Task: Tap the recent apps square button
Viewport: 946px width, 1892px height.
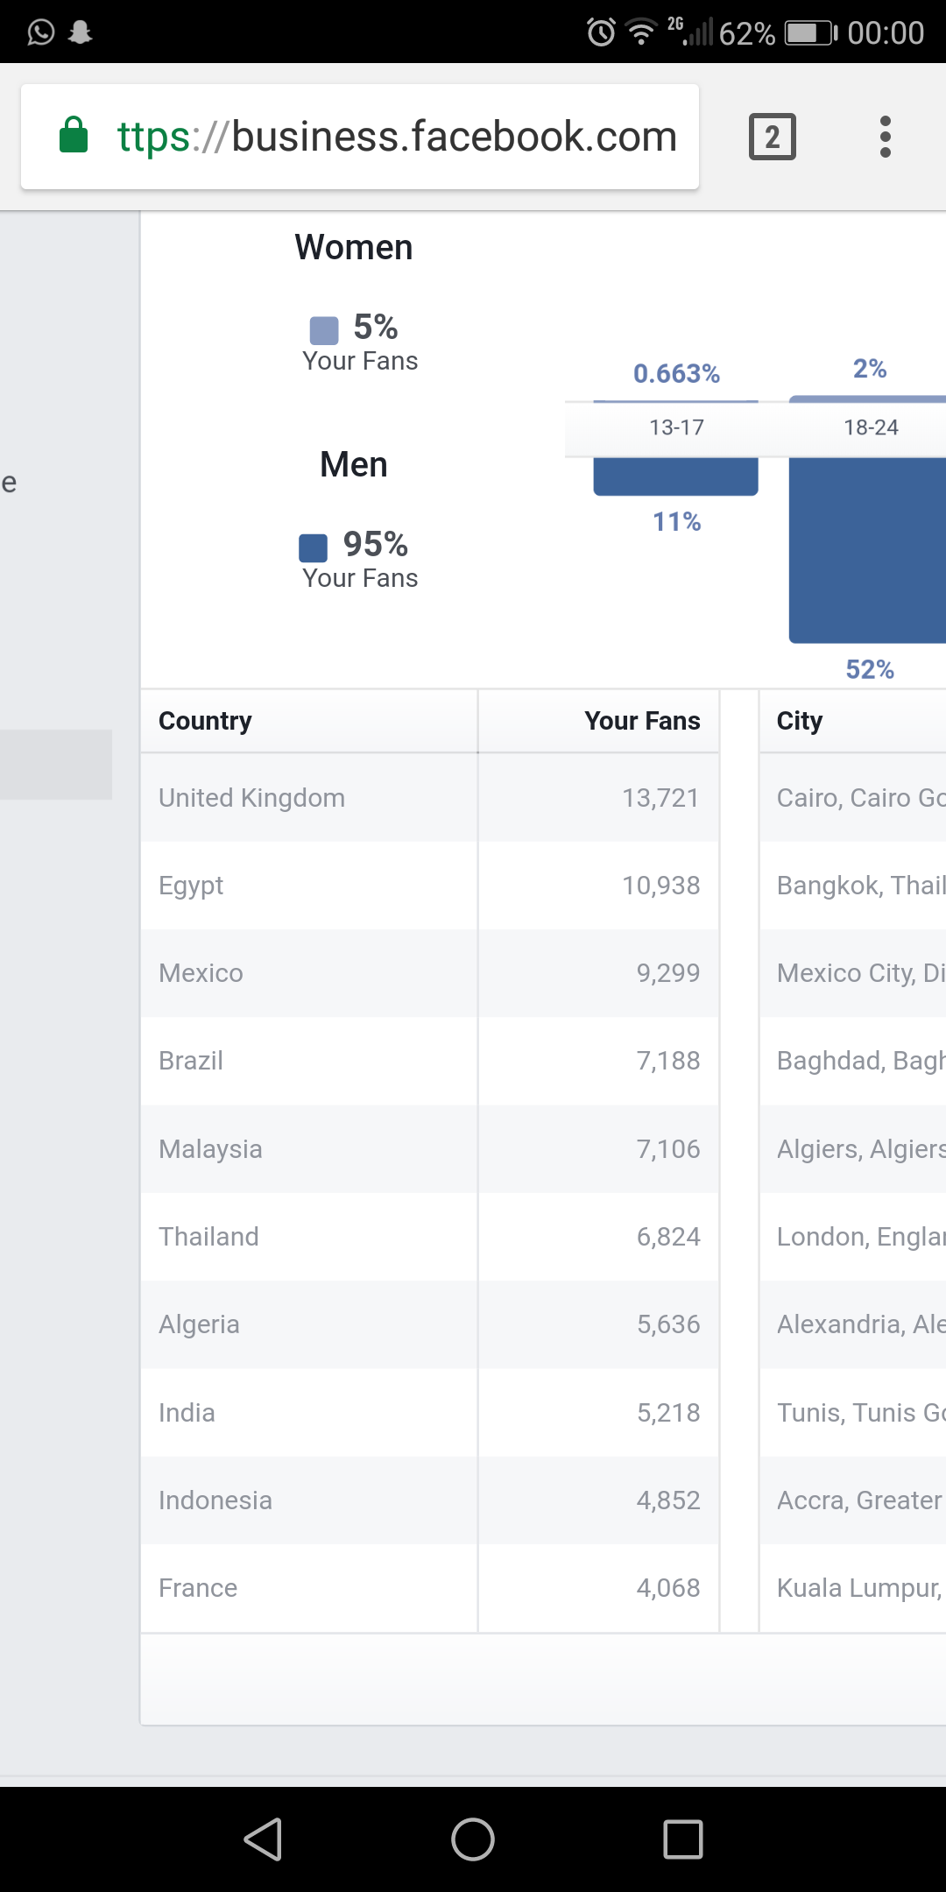Action: point(683,1839)
